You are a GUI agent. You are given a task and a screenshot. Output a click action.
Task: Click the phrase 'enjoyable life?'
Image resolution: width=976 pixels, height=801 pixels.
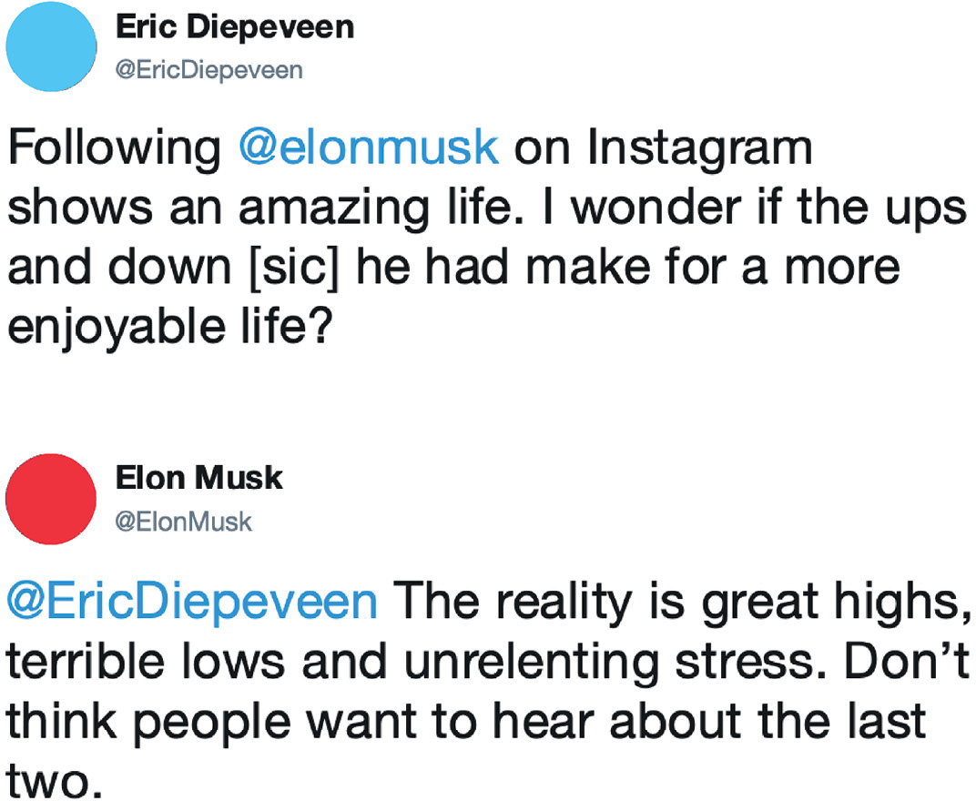168,328
